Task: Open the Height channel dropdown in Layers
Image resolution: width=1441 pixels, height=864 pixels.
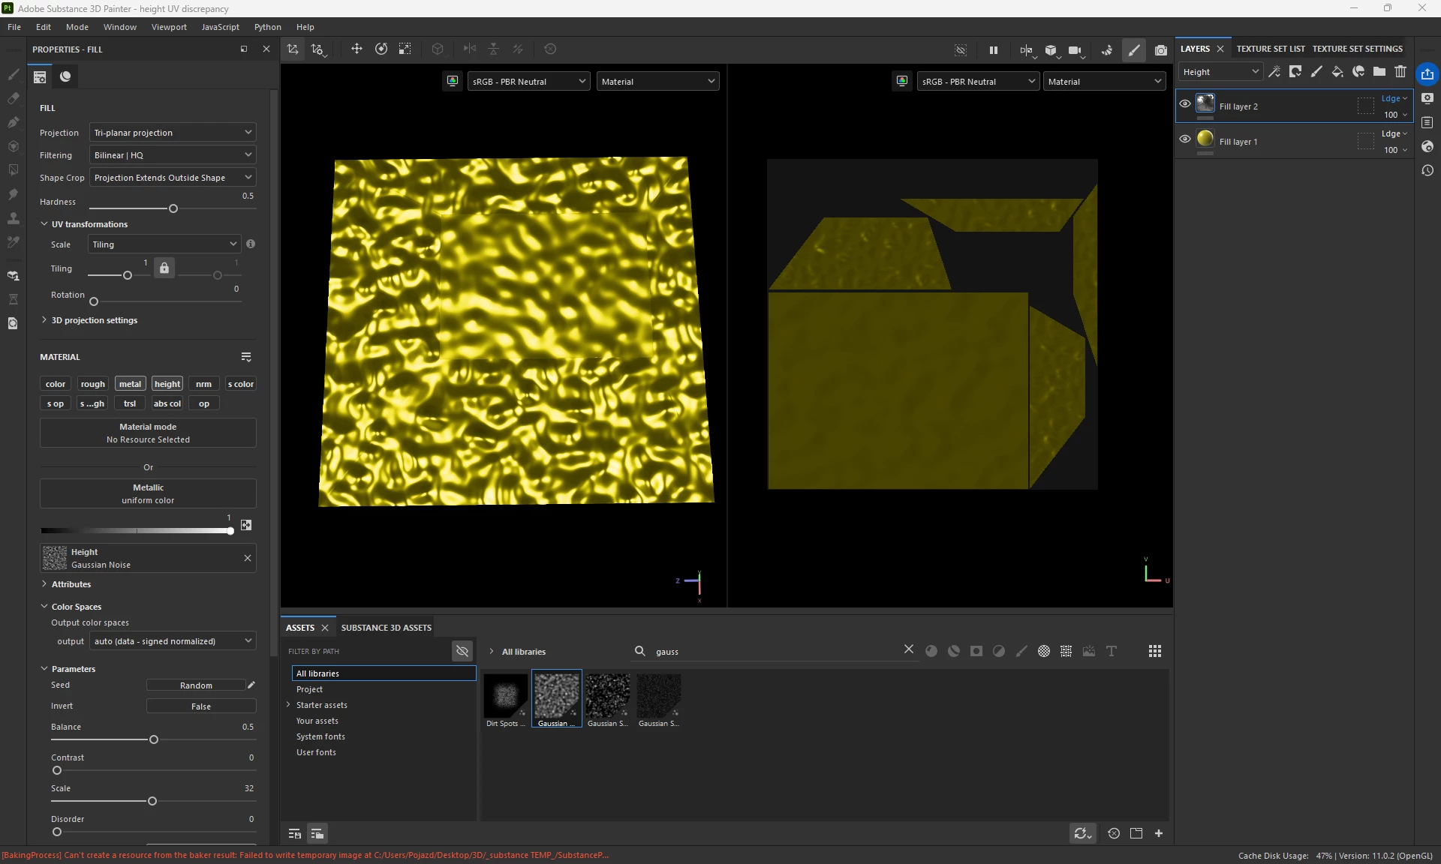Action: coord(1220,72)
